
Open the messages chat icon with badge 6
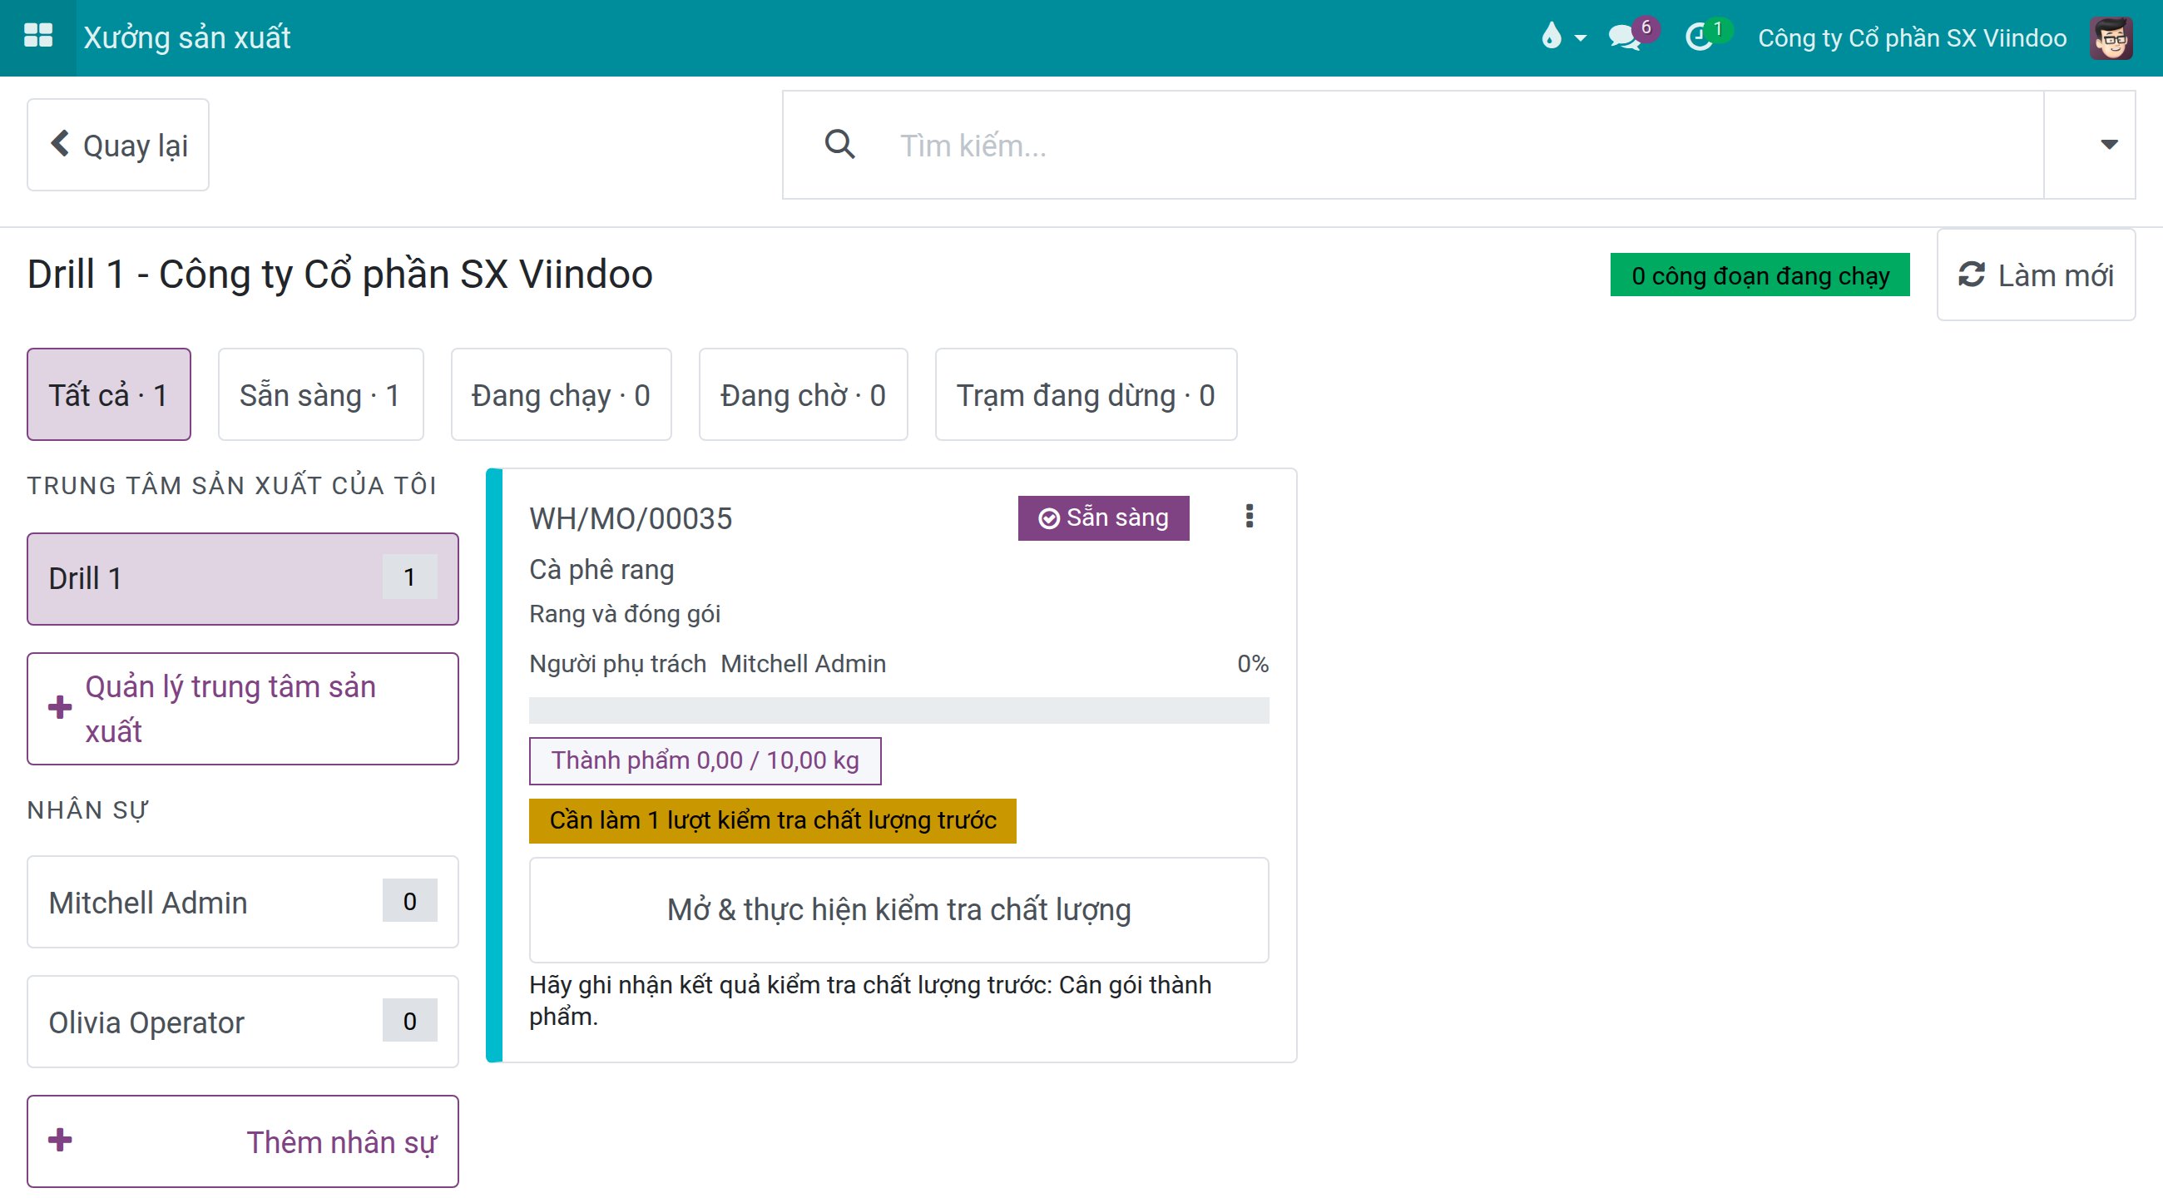[x=1626, y=37]
